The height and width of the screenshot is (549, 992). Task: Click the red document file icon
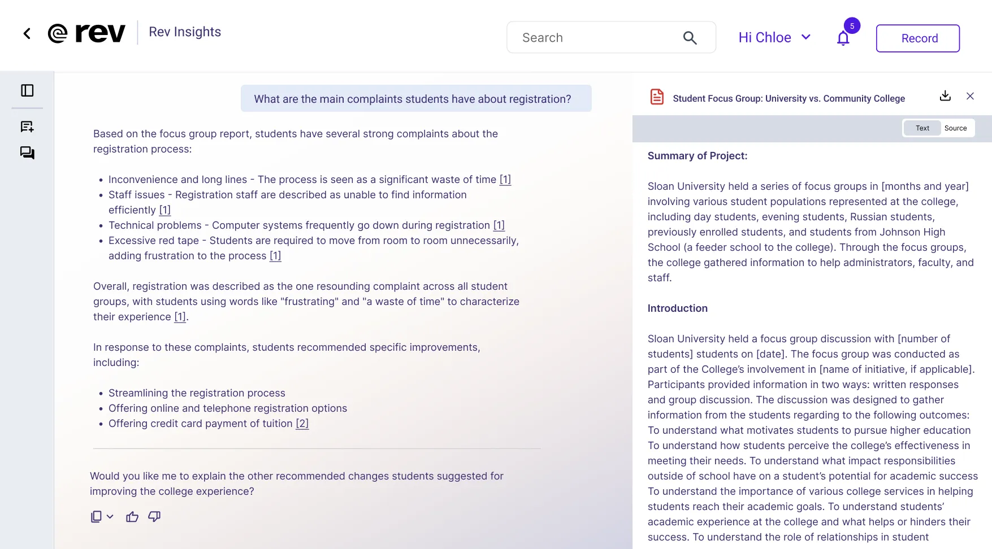click(657, 97)
